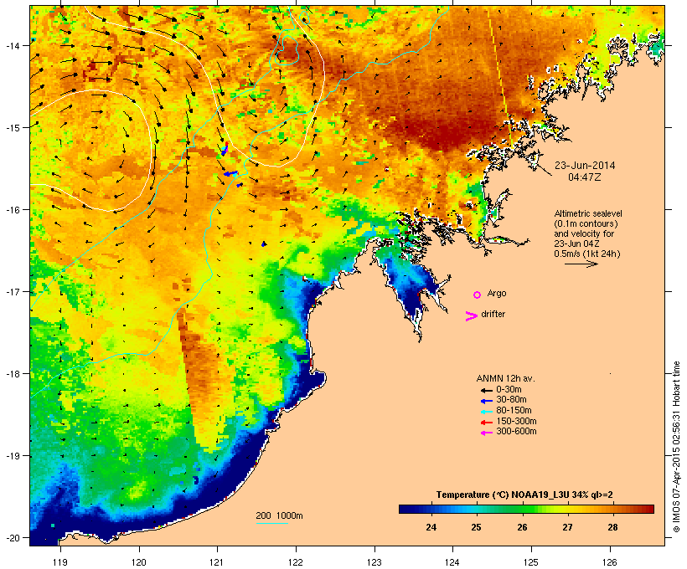Click the -19 latitude axis label
The image size is (687, 569).
(x=13, y=456)
